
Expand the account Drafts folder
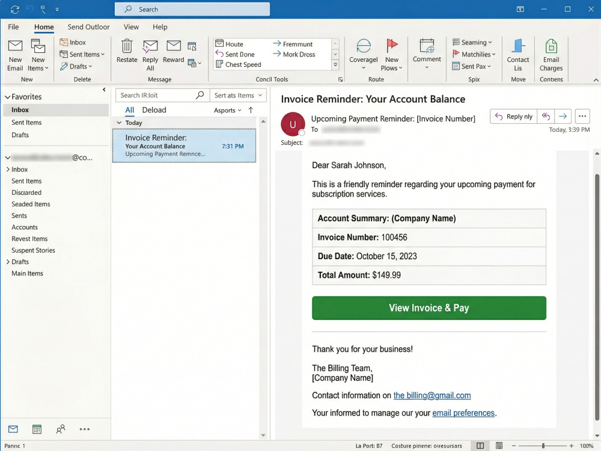tap(8, 262)
